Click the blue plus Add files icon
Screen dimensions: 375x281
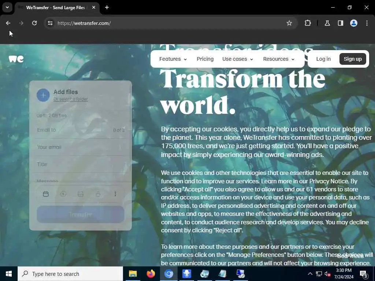[x=43, y=95]
